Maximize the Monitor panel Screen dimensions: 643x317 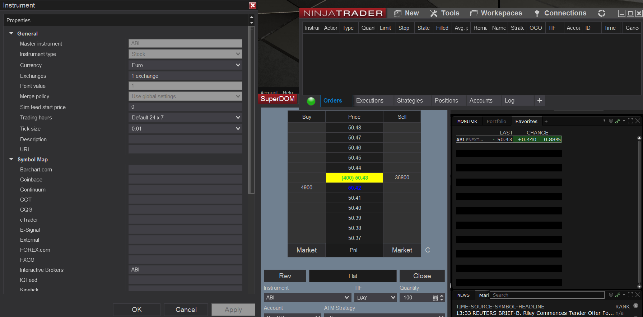(x=630, y=121)
